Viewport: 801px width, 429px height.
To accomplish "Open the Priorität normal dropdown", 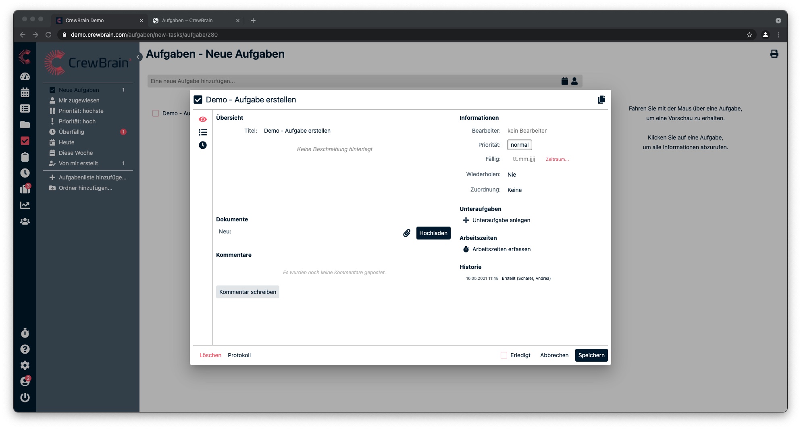I will pyautogui.click(x=519, y=145).
